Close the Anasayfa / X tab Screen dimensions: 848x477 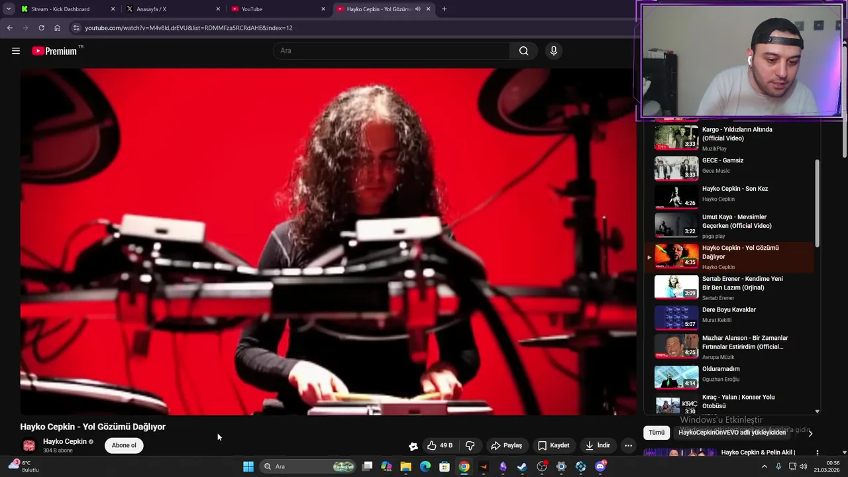pos(218,9)
